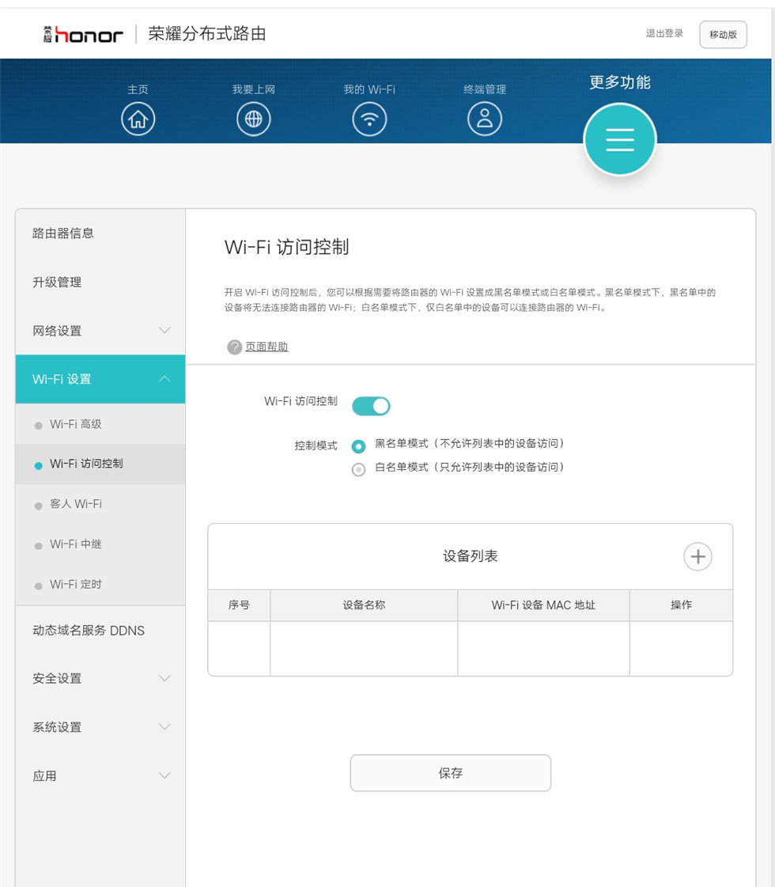Switch to mobile version via 移动版 button
This screenshot has height=887, width=775.
723,35
